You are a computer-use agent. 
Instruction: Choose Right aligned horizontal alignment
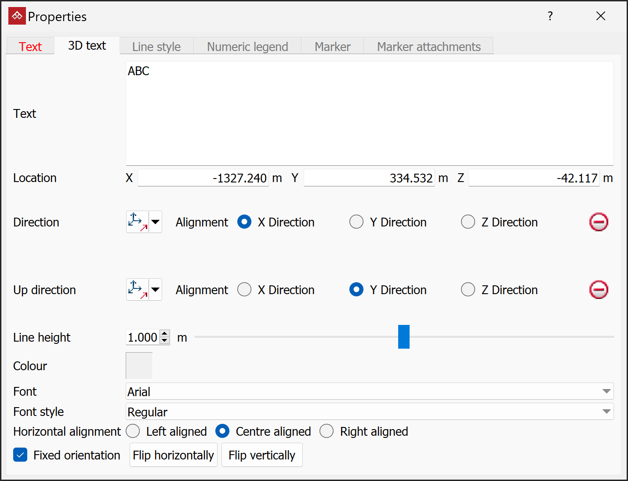tap(327, 431)
